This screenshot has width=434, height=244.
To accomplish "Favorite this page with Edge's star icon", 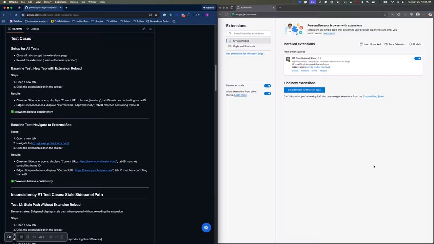I will point(385,15).
